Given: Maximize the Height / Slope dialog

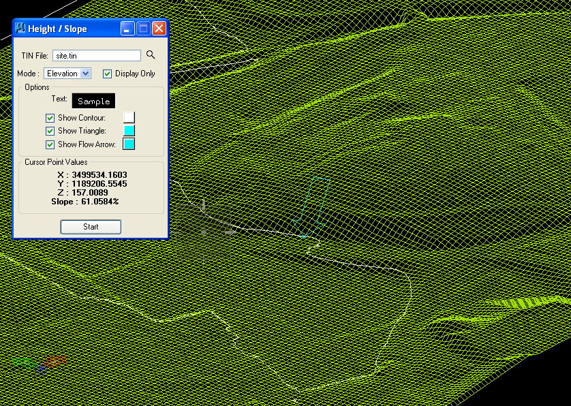Looking at the screenshot, I should (x=144, y=29).
